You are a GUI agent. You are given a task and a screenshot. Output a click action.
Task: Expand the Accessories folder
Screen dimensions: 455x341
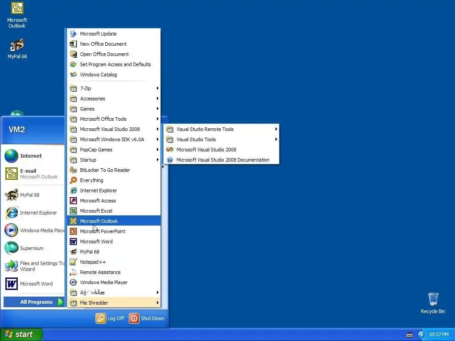click(x=114, y=99)
